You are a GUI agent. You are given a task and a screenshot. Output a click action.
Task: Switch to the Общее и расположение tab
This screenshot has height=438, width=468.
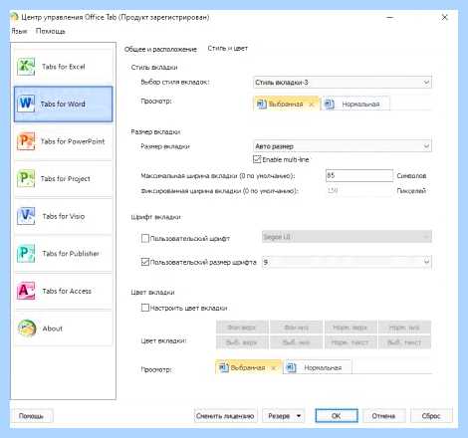pyautogui.click(x=160, y=49)
